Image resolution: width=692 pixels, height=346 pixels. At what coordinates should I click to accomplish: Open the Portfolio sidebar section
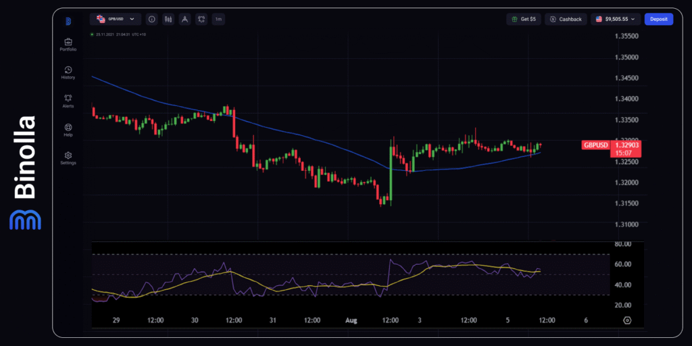click(x=68, y=45)
